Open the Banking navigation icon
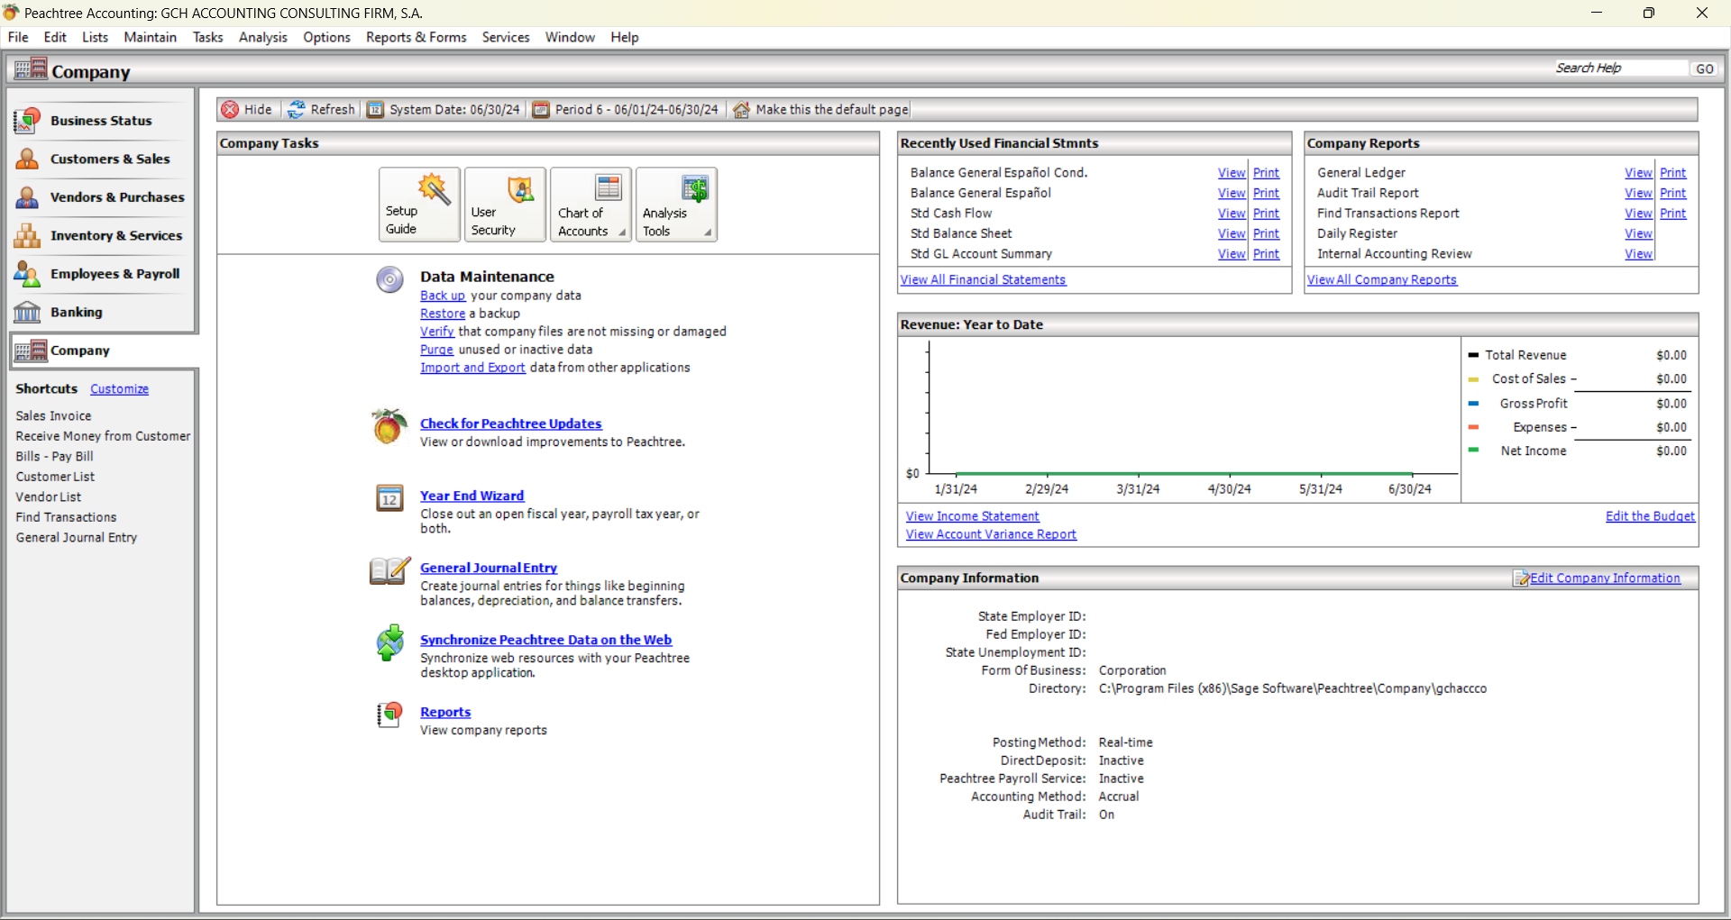This screenshot has height=920, width=1731. tap(27, 312)
